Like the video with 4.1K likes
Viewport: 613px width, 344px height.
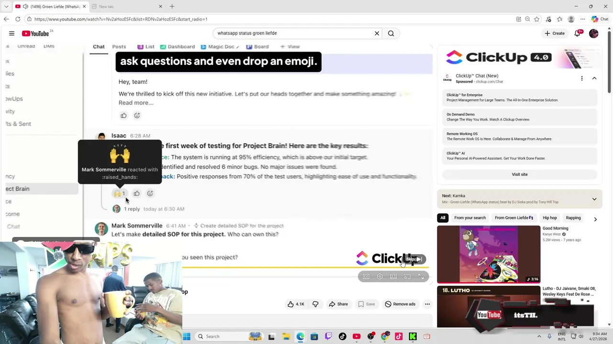[296, 304]
